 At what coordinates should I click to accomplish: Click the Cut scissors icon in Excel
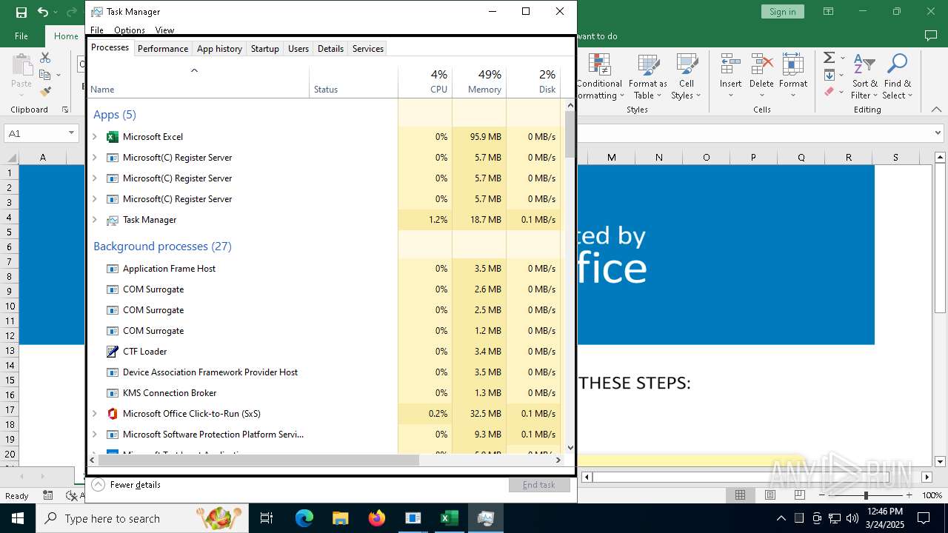(x=45, y=58)
